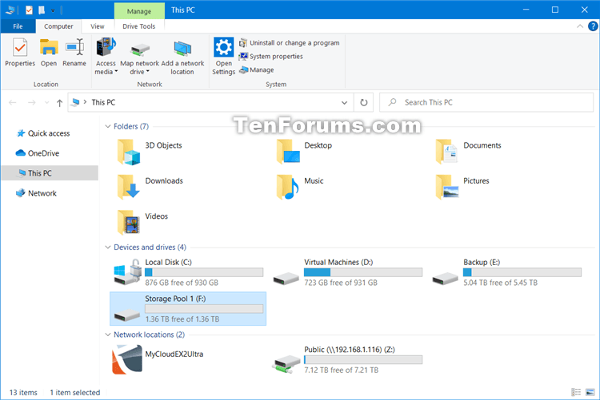
Task: Click Uninstall or change a program
Action: [290, 43]
